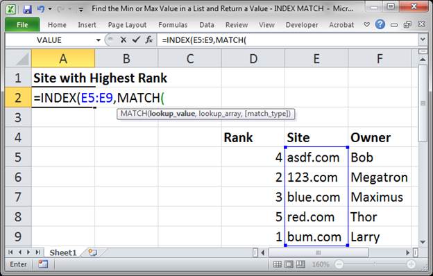Switch to the Insert ribbon tab
Screen dimensions: 433x276
coord(87,25)
